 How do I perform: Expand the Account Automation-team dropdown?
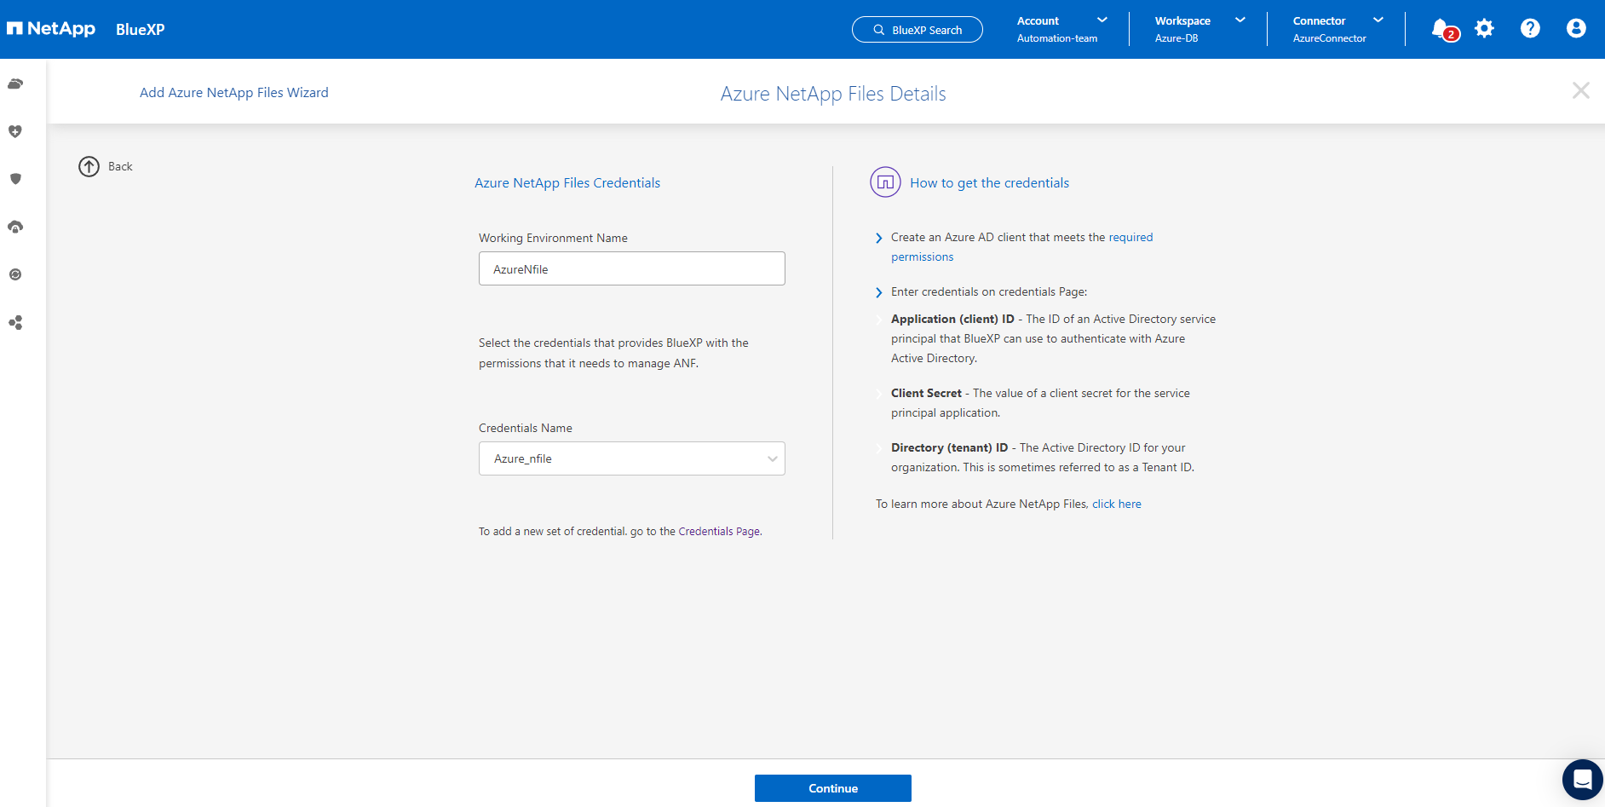[1061, 29]
